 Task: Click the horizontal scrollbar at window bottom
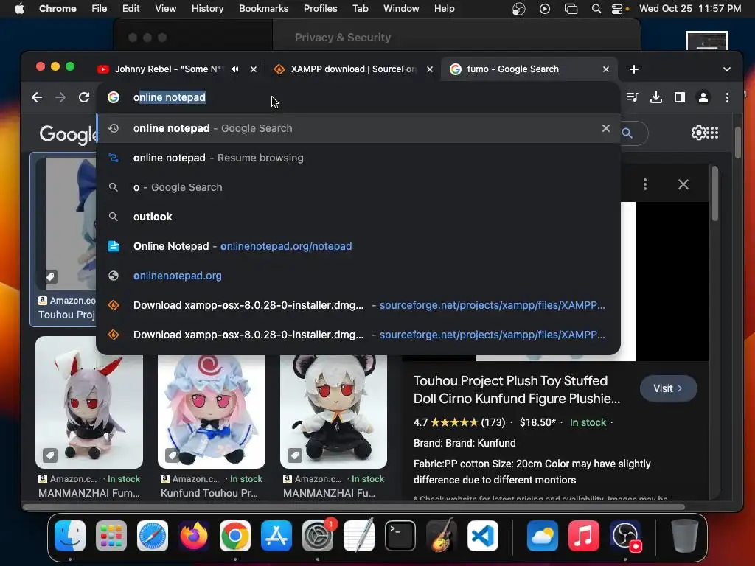[354, 507]
